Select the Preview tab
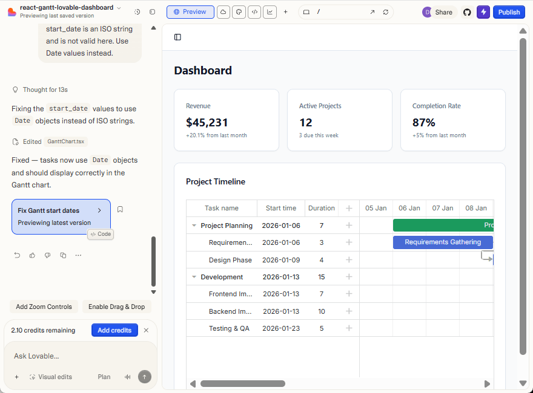The height and width of the screenshot is (393, 533). 190,12
